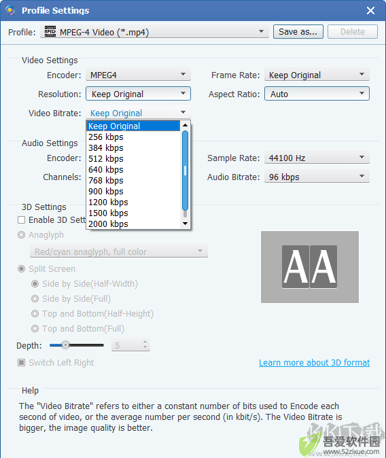This screenshot has height=458, width=386.
Task: Close the Profile Settings dialog
Action: (370, 11)
